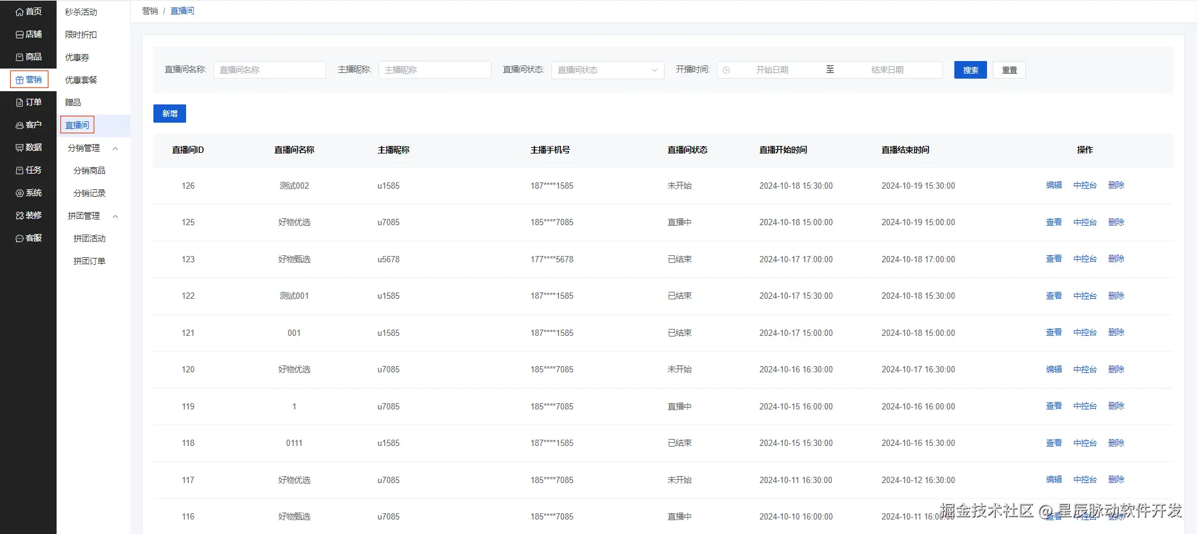
Task: Open 中控台 for live room 125
Action: 1085,222
